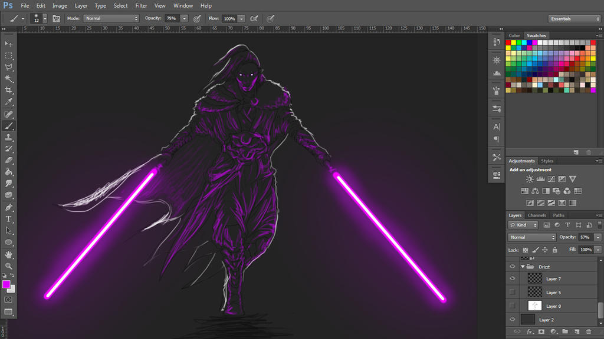Toggle lock position
The image size is (604, 339).
coord(545,250)
